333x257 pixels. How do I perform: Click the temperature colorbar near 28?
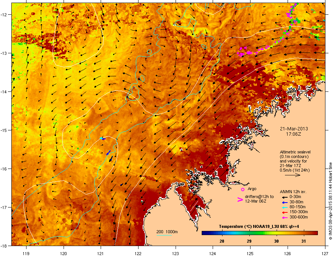[x=222, y=233]
